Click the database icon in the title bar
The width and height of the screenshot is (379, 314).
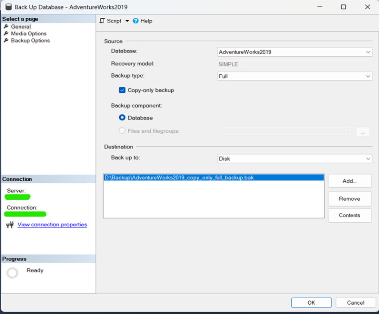coord(9,7)
